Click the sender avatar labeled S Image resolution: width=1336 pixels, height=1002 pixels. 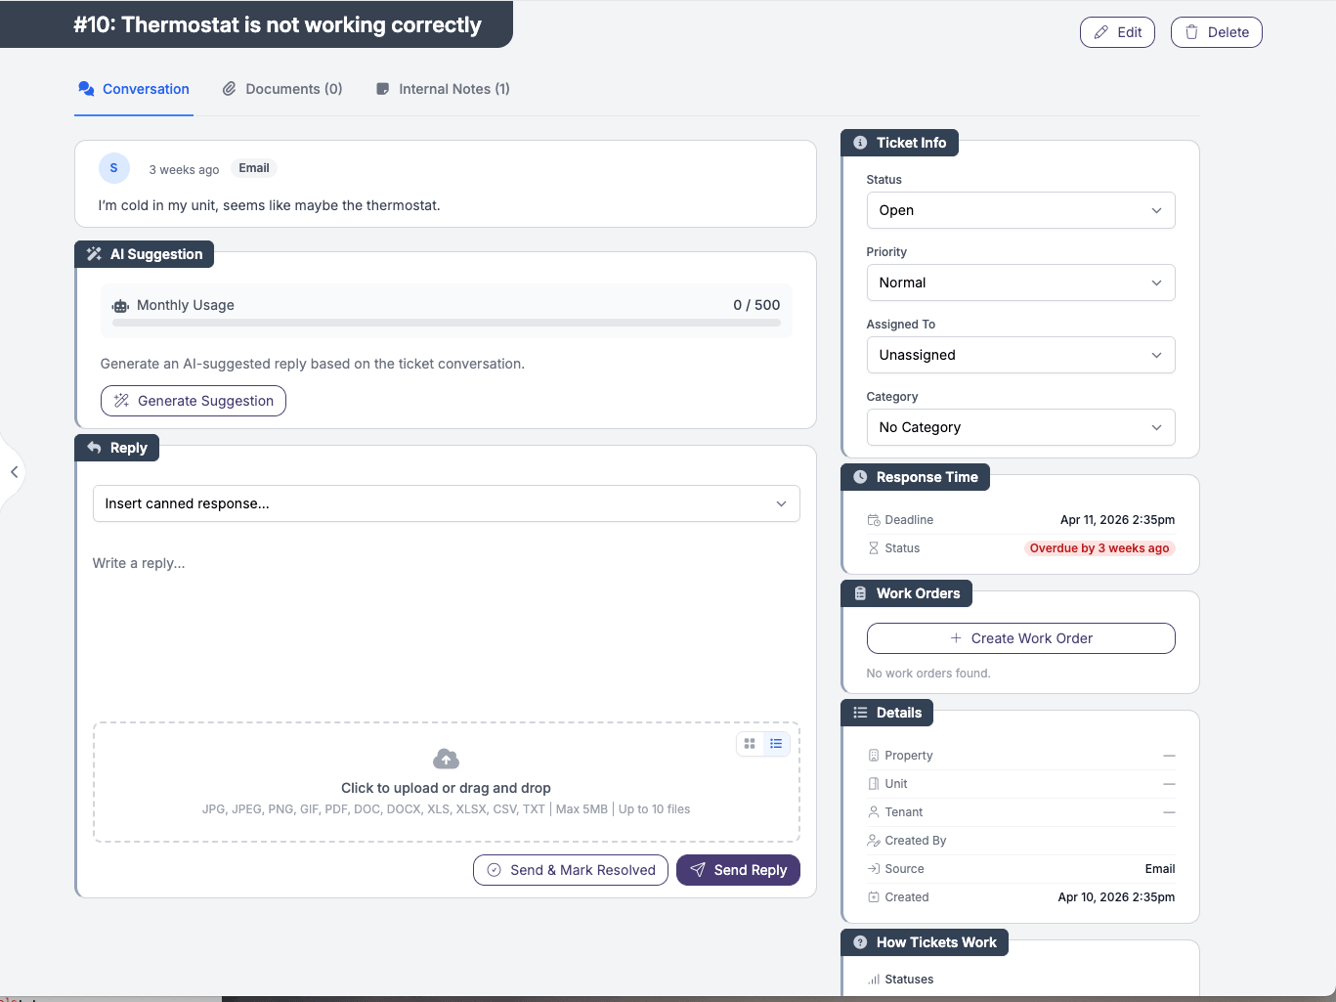[x=114, y=168]
